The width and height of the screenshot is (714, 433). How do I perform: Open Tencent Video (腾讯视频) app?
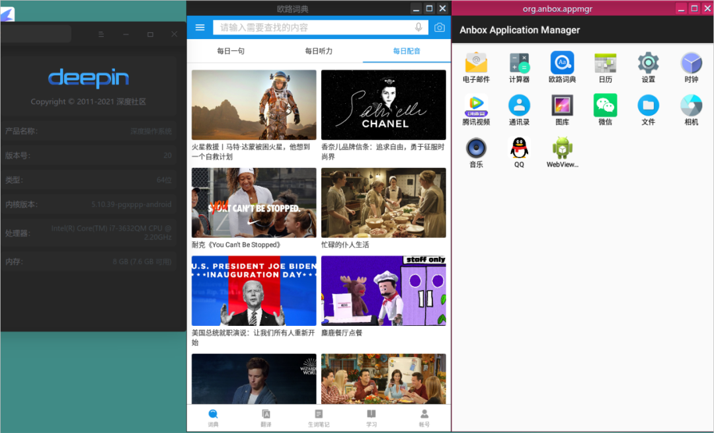coord(476,106)
